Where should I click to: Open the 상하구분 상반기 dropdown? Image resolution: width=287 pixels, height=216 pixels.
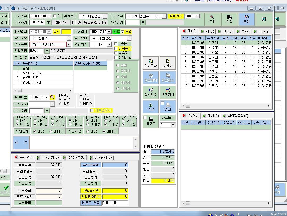tap(69, 38)
